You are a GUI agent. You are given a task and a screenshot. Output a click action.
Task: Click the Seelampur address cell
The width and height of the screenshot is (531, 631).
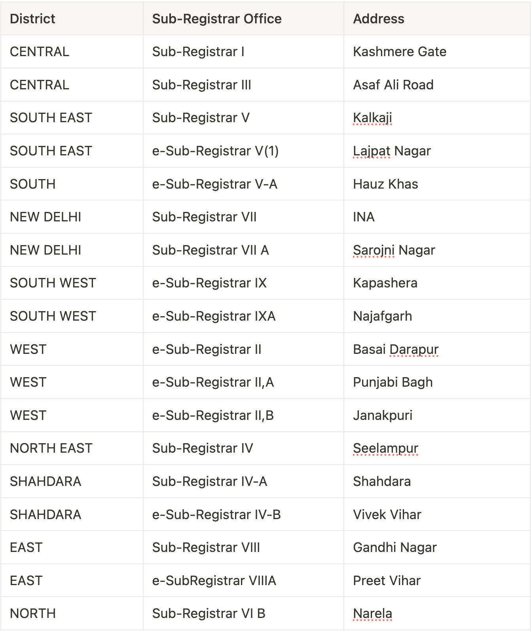(x=385, y=448)
